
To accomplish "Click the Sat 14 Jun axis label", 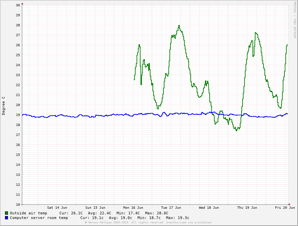I will point(57,208).
